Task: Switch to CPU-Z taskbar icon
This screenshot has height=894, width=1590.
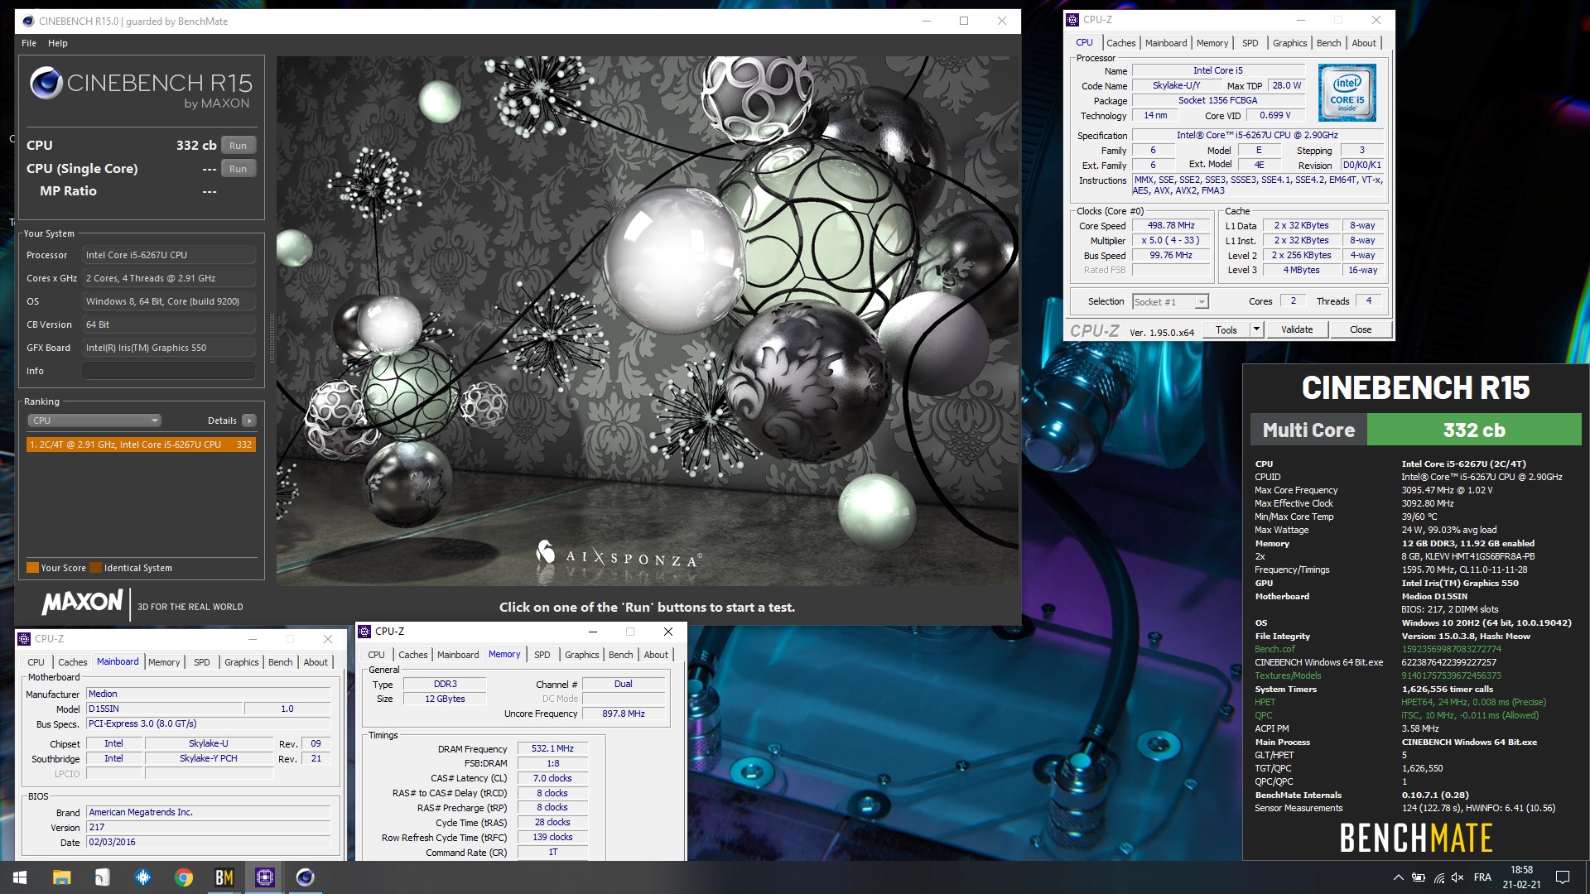Action: tap(265, 877)
